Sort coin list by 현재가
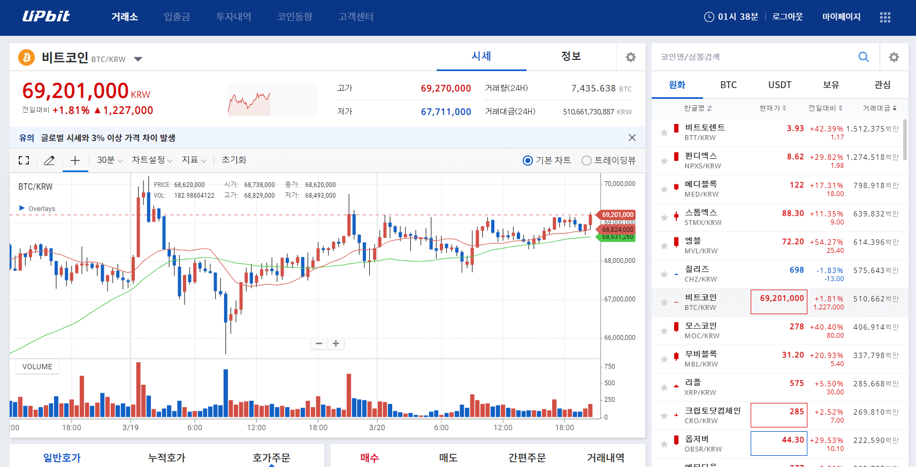Image resolution: width=916 pixels, height=467 pixels. 773,108
